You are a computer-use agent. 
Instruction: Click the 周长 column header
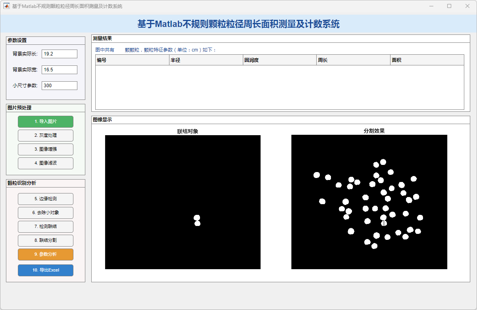(x=354, y=60)
